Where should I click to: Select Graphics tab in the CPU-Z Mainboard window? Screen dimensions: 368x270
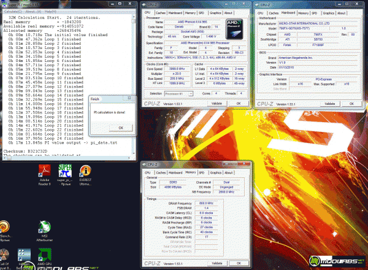[329, 13]
